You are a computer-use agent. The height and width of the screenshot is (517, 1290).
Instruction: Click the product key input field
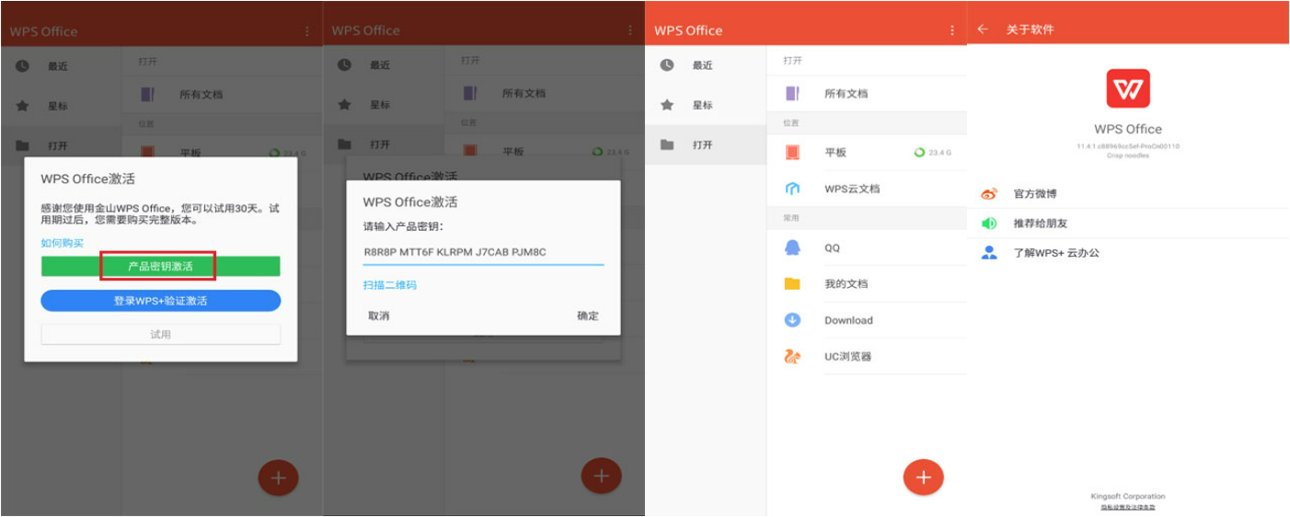[483, 252]
